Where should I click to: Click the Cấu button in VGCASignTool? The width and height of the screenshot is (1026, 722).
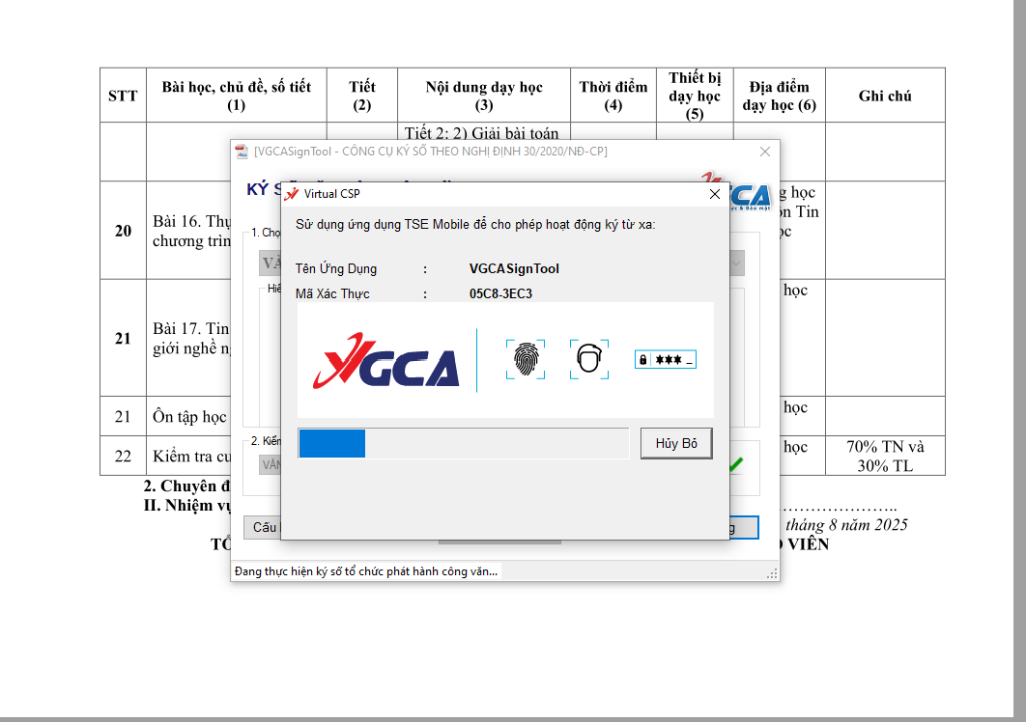pos(263,527)
